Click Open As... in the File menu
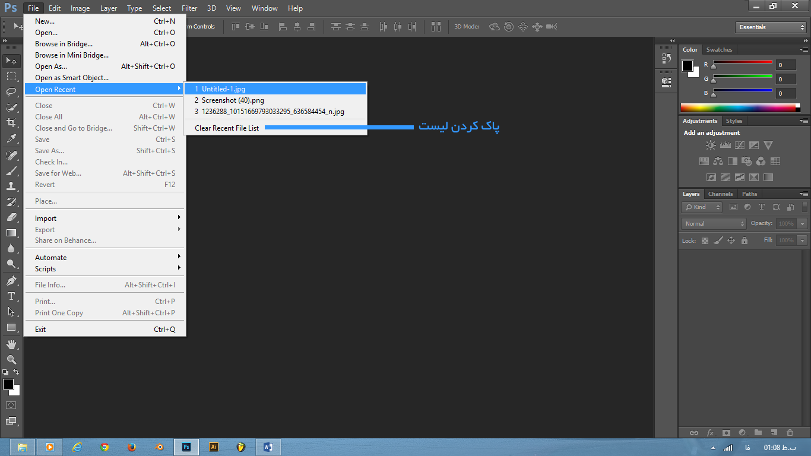Viewport: 811px width, 456px height. coord(104,66)
